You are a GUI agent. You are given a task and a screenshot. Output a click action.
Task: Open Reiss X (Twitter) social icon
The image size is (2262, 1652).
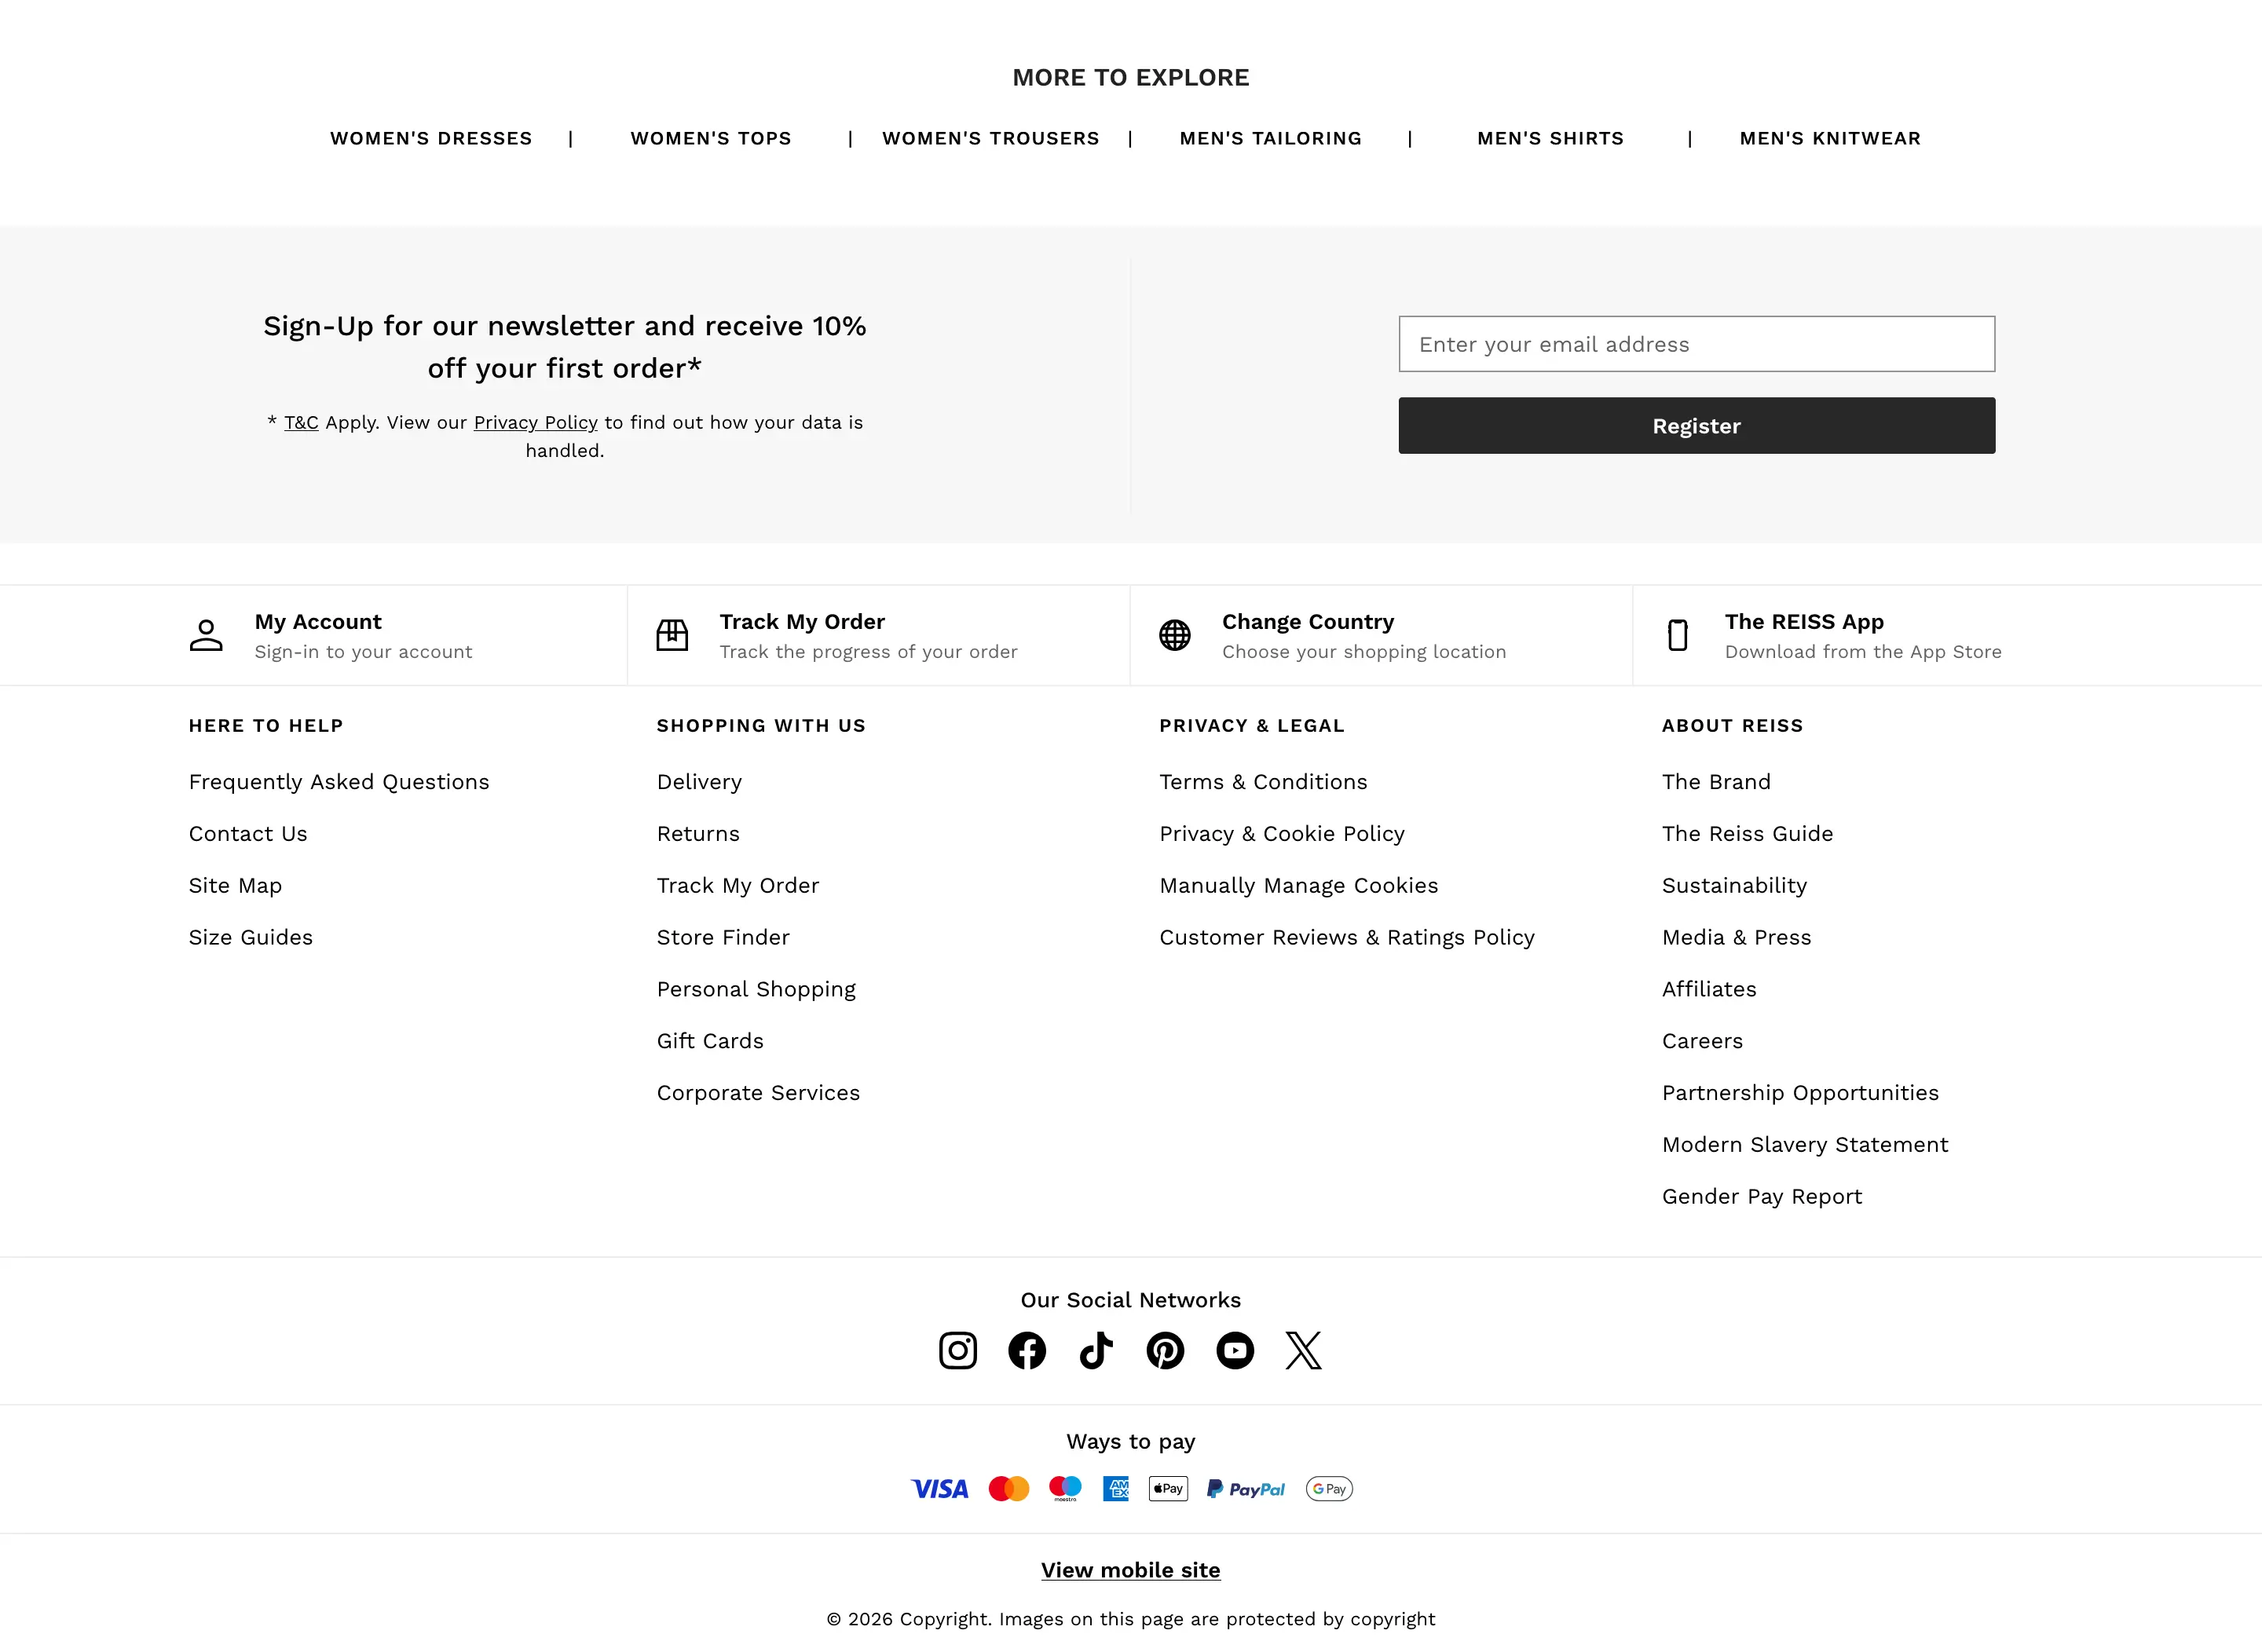point(1304,1350)
